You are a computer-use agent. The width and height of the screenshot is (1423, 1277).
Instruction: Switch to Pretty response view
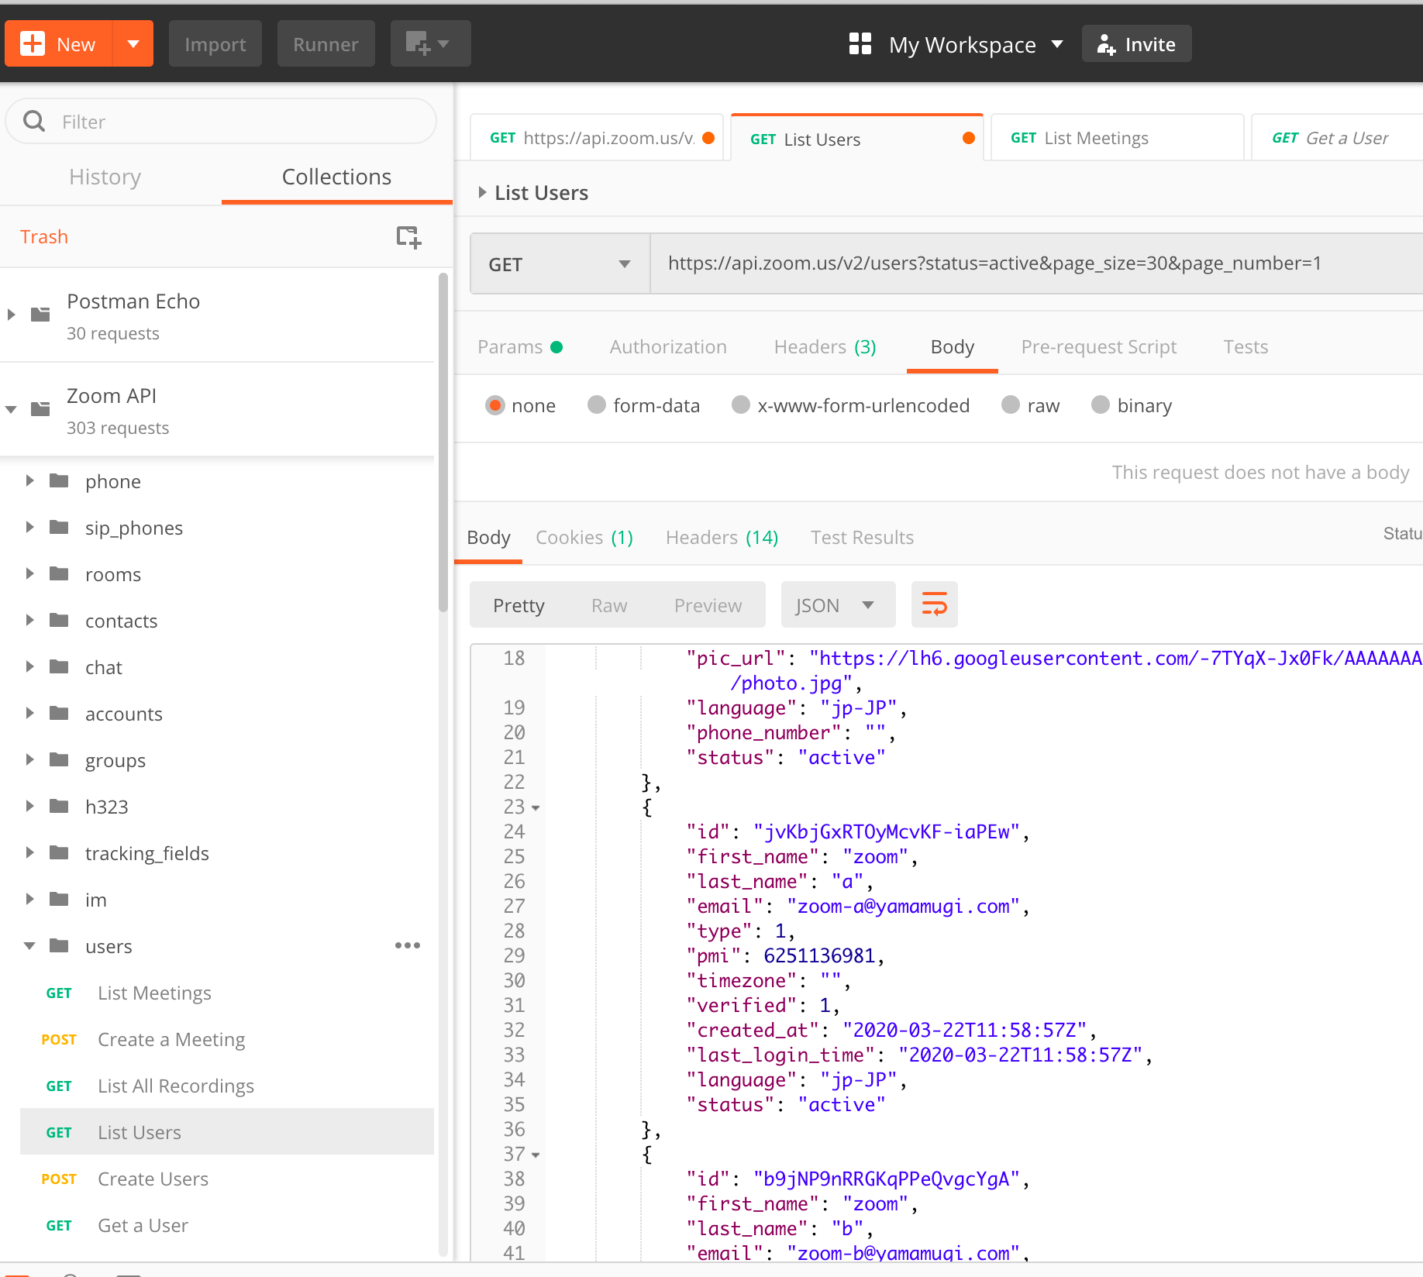tap(519, 605)
